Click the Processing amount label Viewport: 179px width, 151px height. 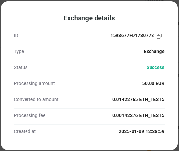(x=34, y=83)
